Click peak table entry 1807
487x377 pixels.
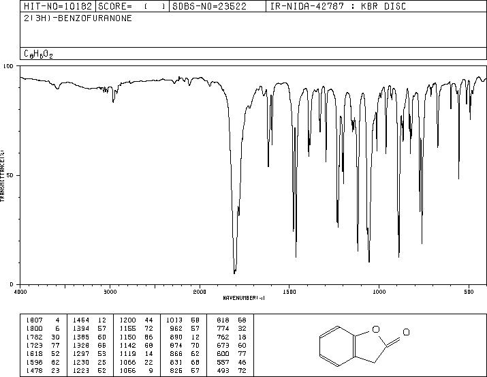click(x=43, y=320)
